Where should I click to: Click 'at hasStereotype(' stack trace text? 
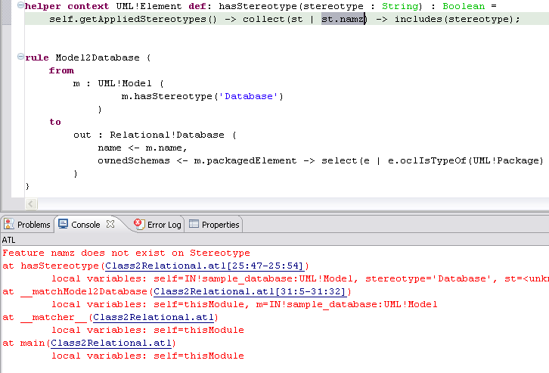[x=53, y=266]
